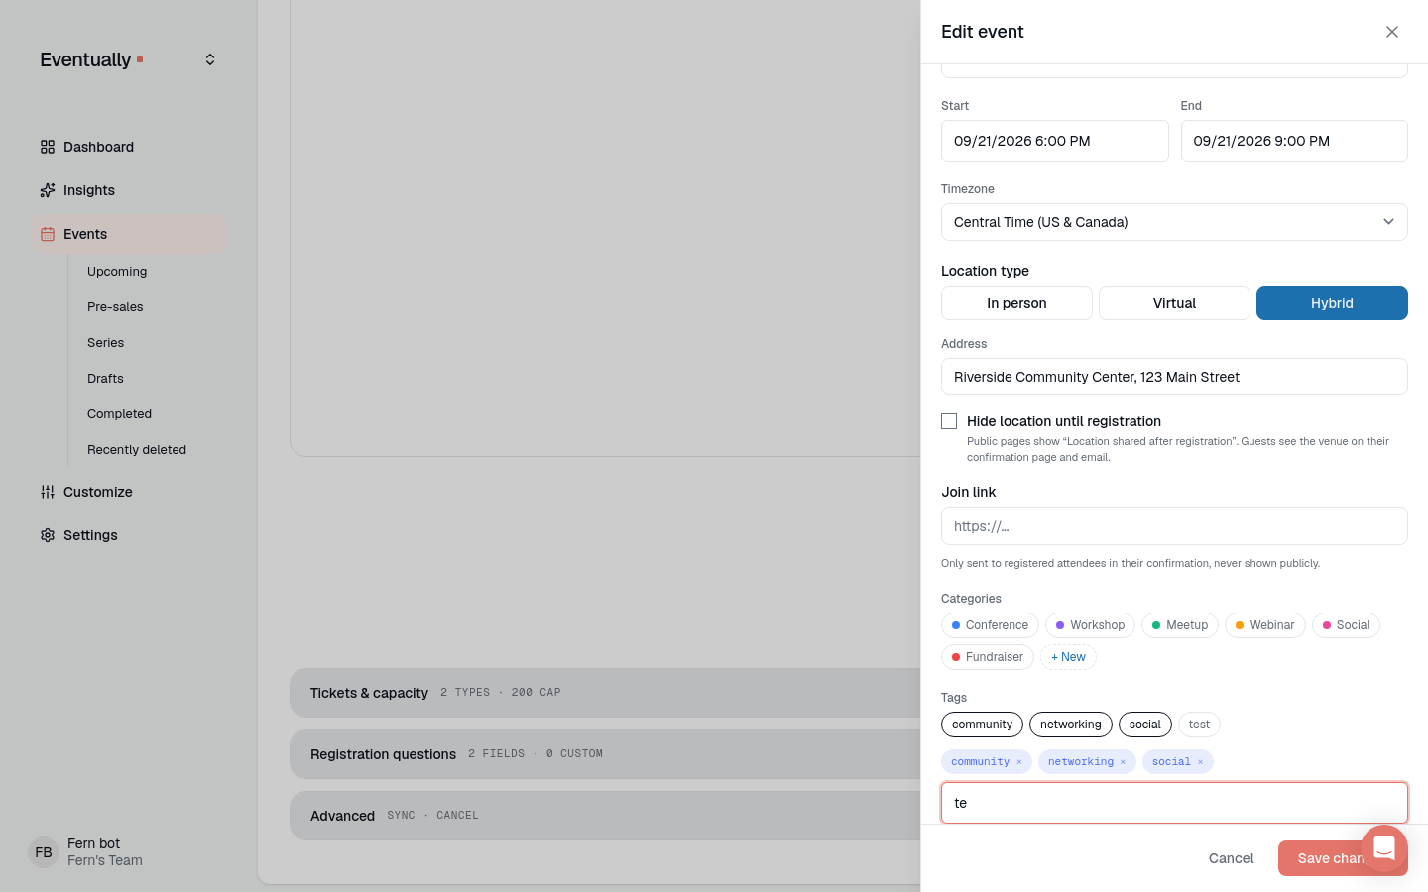Select the orange Webinar category
1428x892 pixels.
pos(1265,625)
